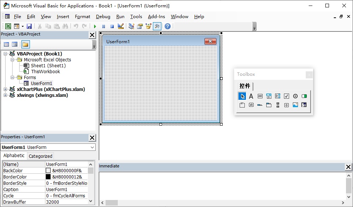
Task: Click the Cut scissors icon
Action: (x=40, y=26)
